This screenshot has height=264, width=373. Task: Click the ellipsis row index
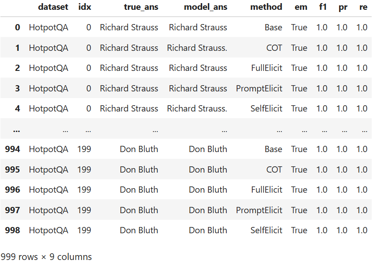17,130
